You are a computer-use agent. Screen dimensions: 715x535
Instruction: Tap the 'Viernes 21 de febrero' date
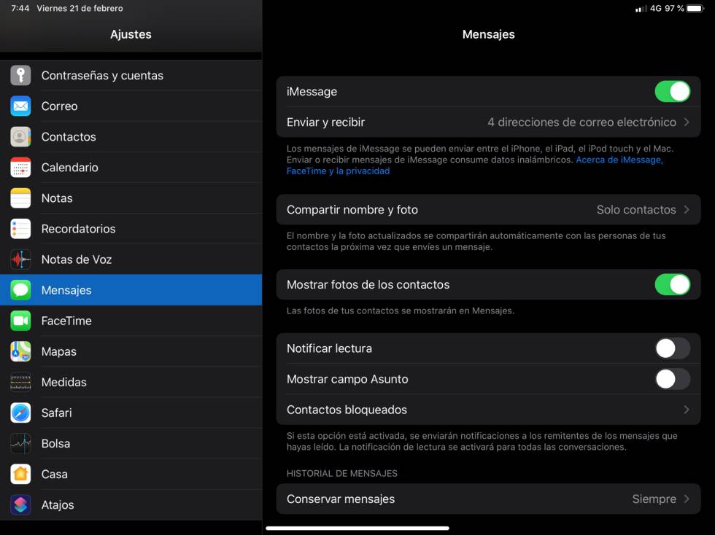pyautogui.click(x=80, y=8)
